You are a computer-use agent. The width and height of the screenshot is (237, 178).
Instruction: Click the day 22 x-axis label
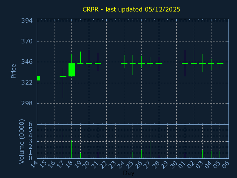(104, 165)
